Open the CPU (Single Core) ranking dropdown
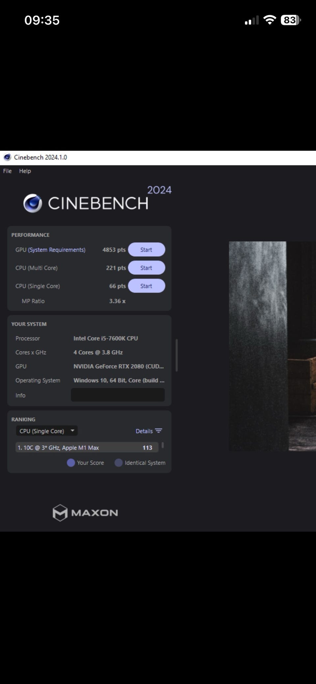316x684 pixels. click(47, 431)
